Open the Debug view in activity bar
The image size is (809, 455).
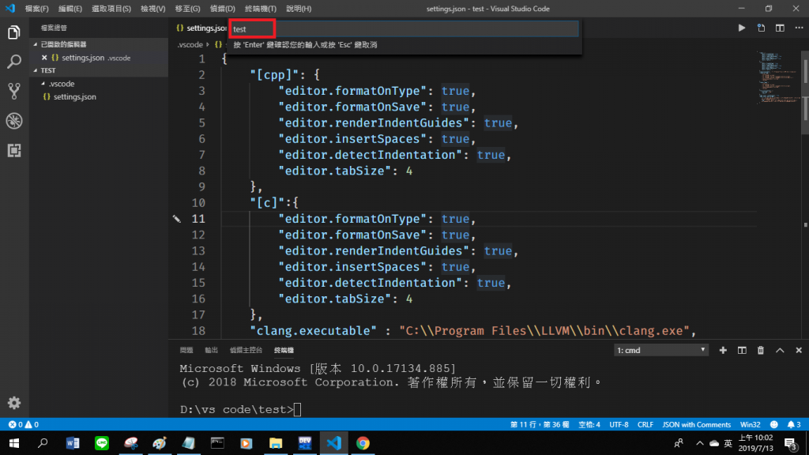14,121
